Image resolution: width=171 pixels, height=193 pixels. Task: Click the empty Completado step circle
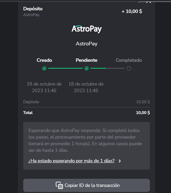click(x=129, y=68)
